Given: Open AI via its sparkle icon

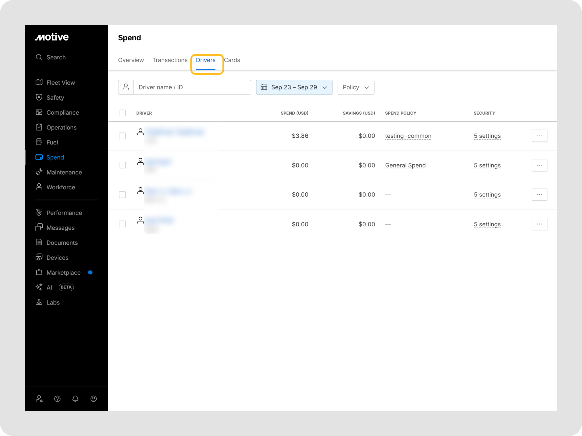Looking at the screenshot, I should [x=39, y=287].
